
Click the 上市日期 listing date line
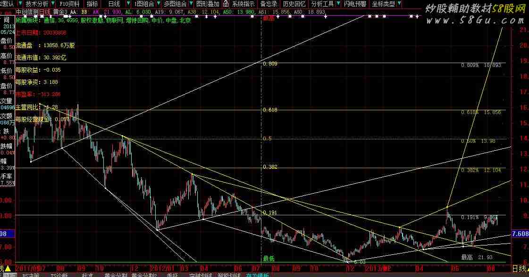tap(41, 33)
